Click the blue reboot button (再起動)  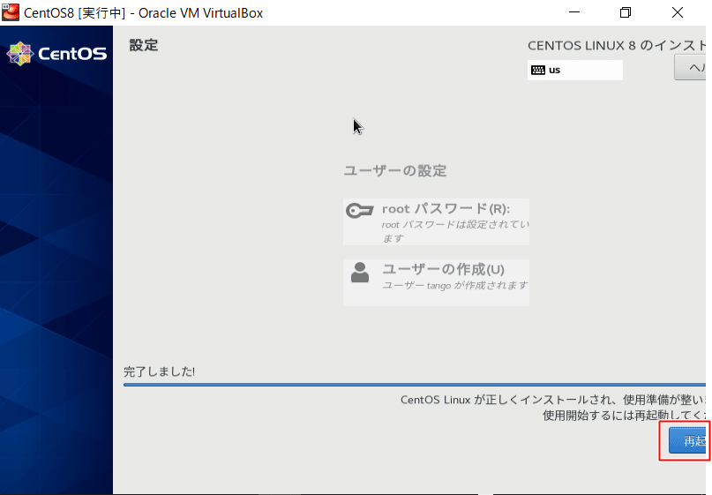[x=687, y=440]
